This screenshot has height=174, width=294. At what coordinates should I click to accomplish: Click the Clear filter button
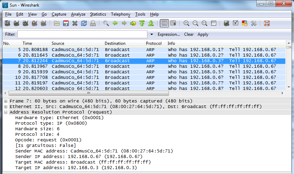pyautogui.click(x=189, y=34)
